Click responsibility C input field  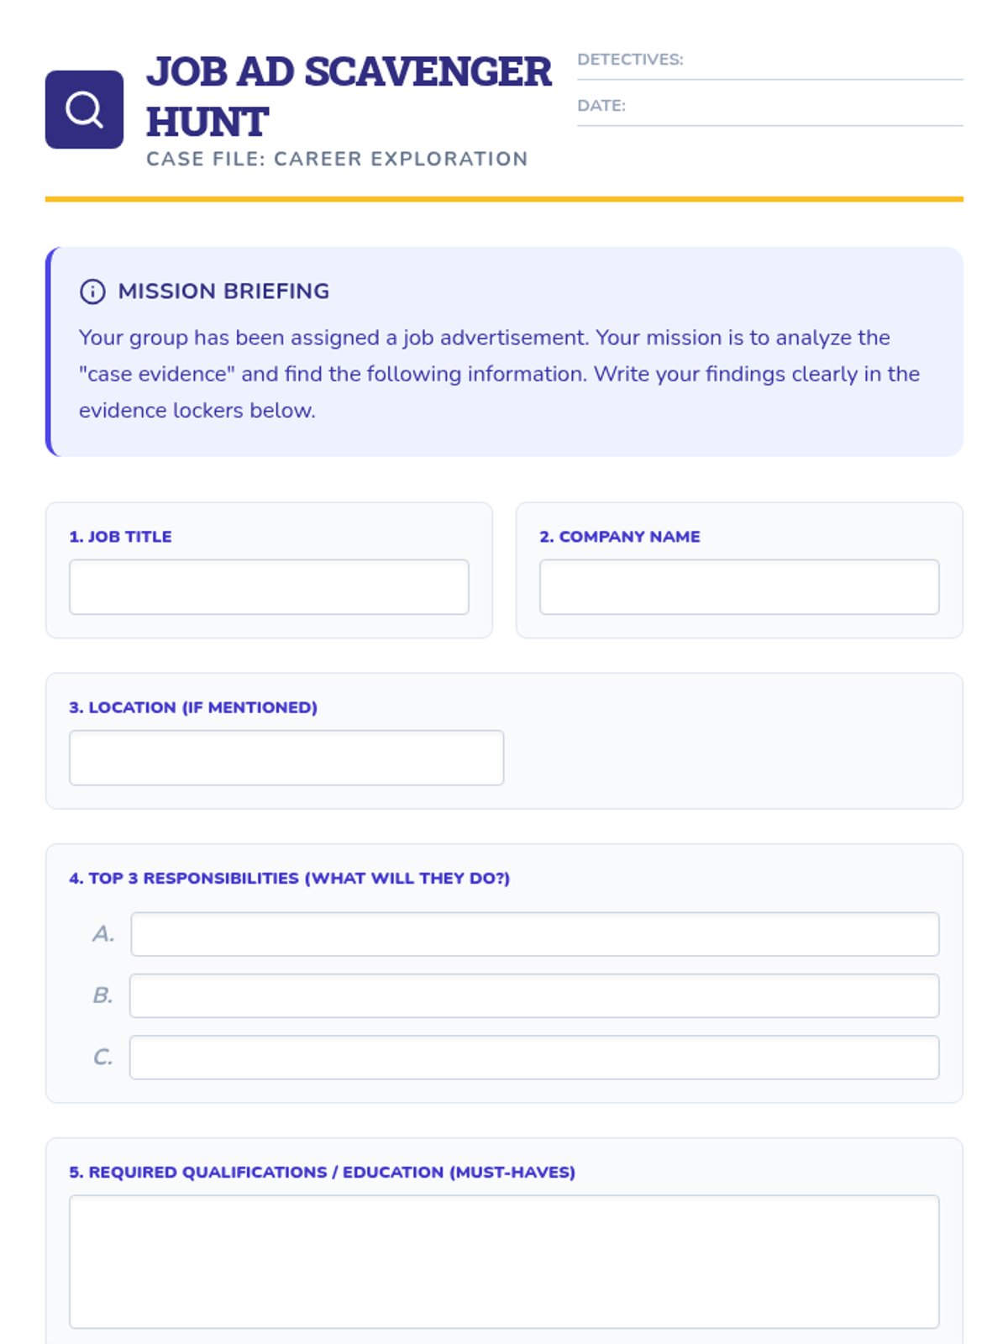coord(534,1057)
